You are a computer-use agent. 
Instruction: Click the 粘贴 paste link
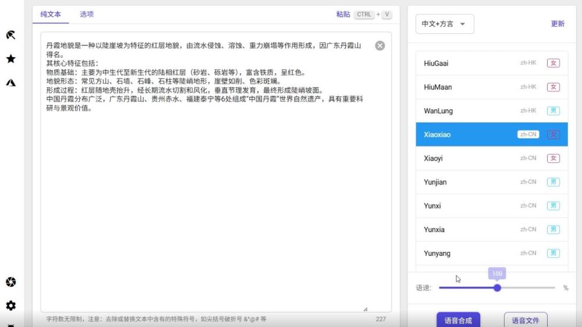tap(343, 15)
